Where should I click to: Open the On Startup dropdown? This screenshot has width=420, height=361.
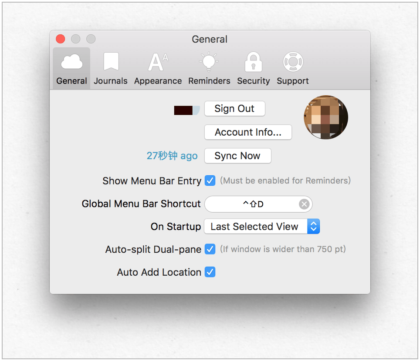[262, 227]
